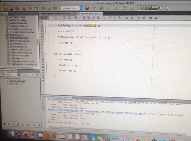Click the Last Edit icon in editor toolbar
The image size is (191, 141).
(64, 18)
